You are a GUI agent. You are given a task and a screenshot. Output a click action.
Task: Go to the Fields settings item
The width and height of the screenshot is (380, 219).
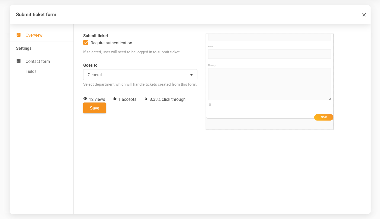[x=31, y=72]
